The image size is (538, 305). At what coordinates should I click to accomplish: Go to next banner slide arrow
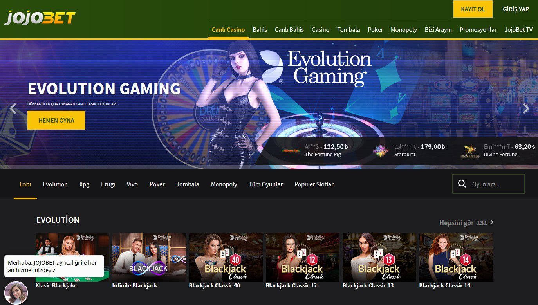tap(526, 108)
